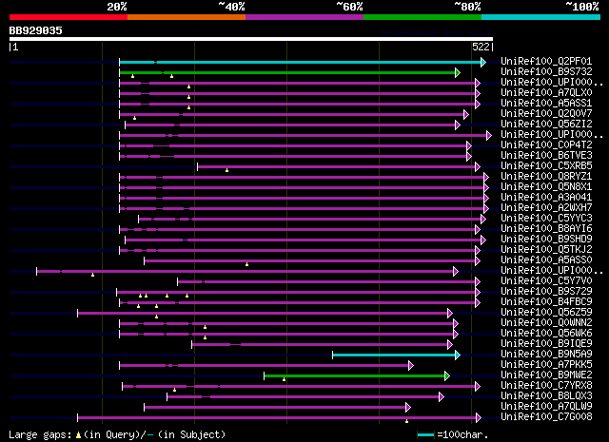Select the UniRef100_Q0WNN2 label
Screen dimensions: 609x442
[546, 323]
